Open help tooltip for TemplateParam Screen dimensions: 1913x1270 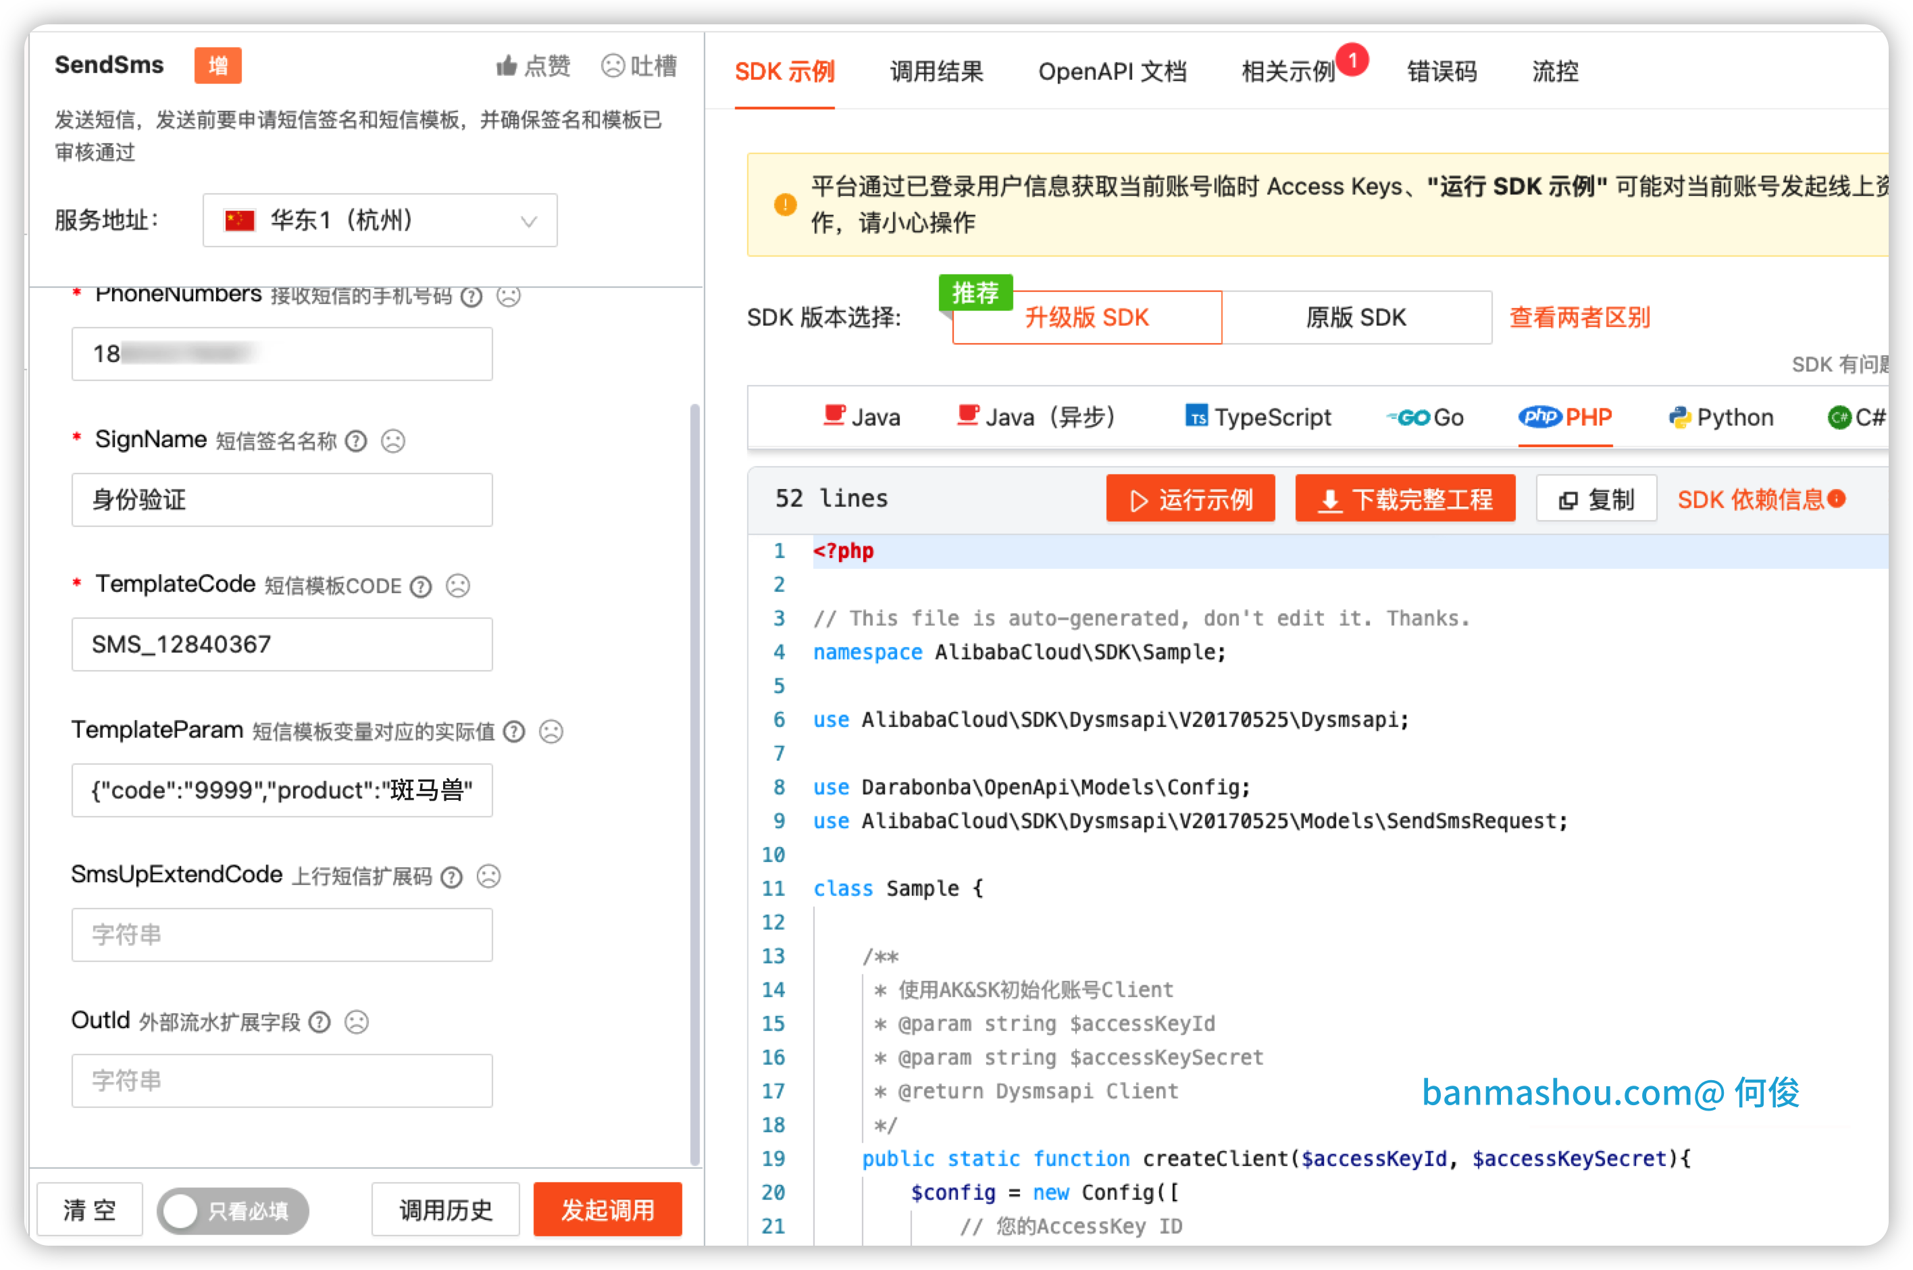coord(513,732)
